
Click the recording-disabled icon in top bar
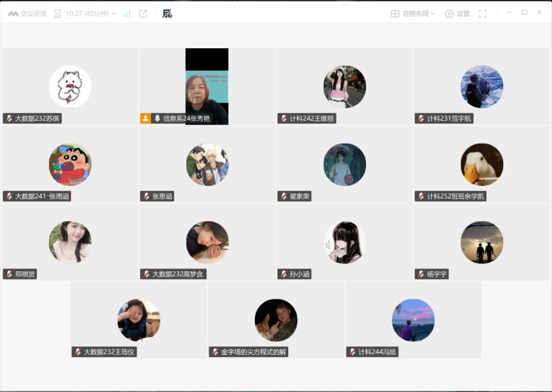pos(167,13)
